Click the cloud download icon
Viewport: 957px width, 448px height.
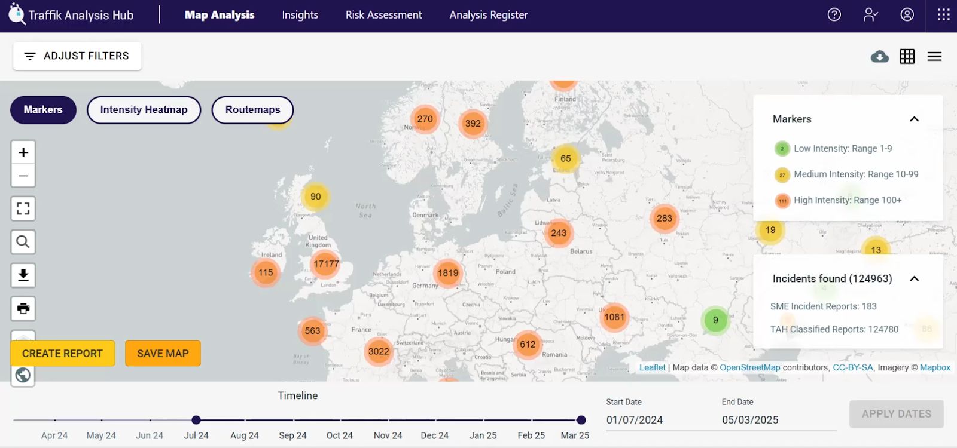click(x=879, y=57)
